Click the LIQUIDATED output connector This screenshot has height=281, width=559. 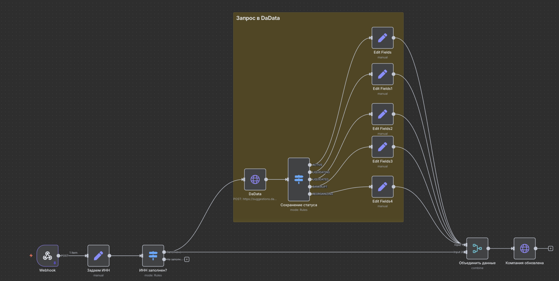coord(310,179)
